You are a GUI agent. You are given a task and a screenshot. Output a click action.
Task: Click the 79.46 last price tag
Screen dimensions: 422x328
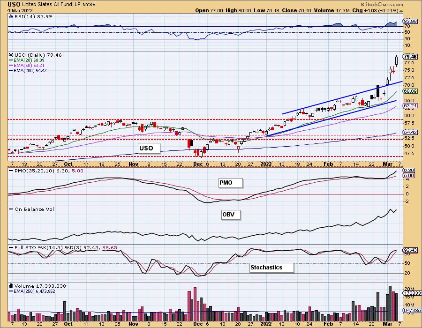click(411, 56)
